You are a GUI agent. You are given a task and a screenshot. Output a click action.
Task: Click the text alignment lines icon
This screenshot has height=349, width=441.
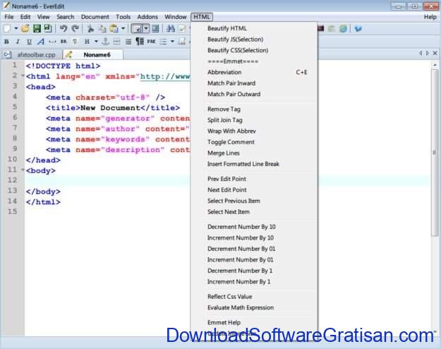pos(128,42)
